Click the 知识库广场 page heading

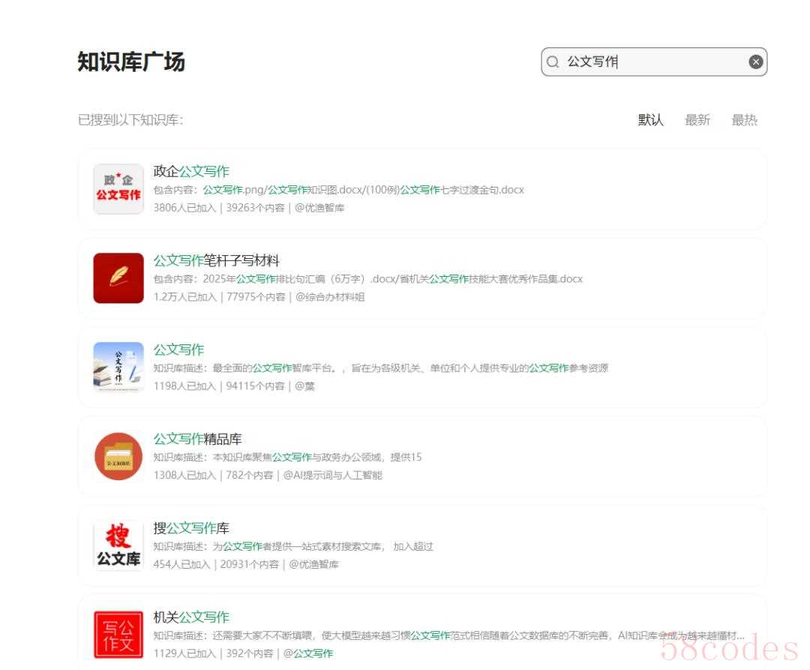131,62
